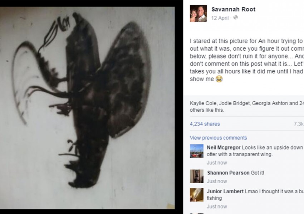Open Savannah Root's profile picture

tap(198, 14)
